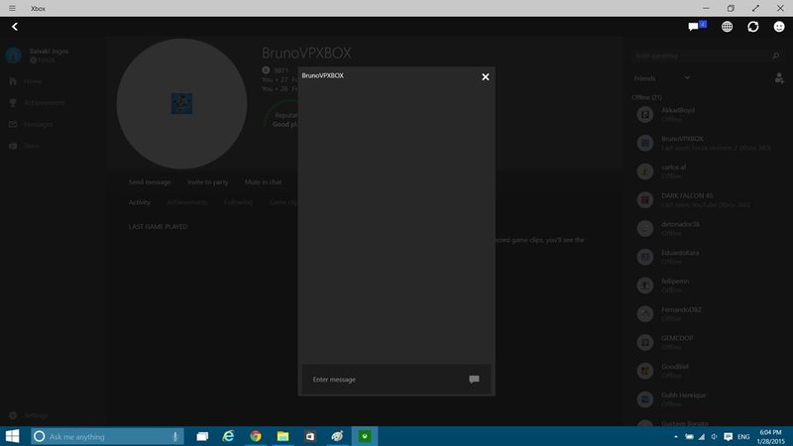Open the globe icon in the header
The image size is (793, 446).
tap(727, 27)
